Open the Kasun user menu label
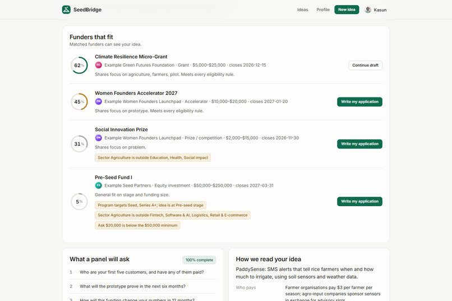 (x=380, y=10)
